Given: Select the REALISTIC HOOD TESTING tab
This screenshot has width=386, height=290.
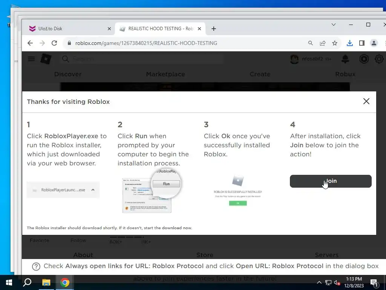Looking at the screenshot, I should 160,29.
